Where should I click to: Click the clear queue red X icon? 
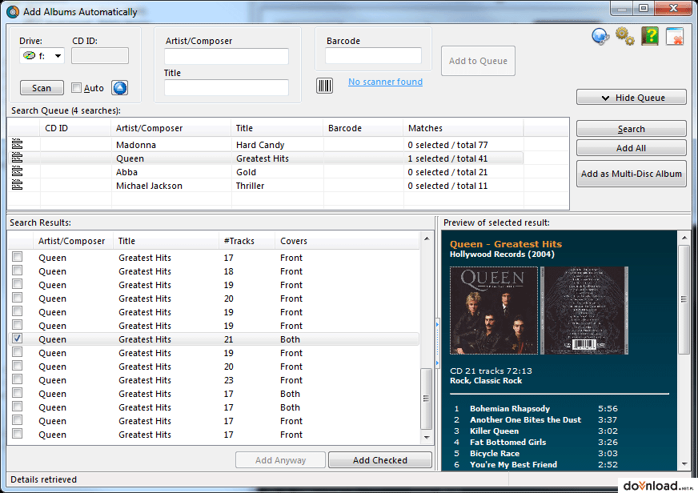pyautogui.click(x=675, y=36)
